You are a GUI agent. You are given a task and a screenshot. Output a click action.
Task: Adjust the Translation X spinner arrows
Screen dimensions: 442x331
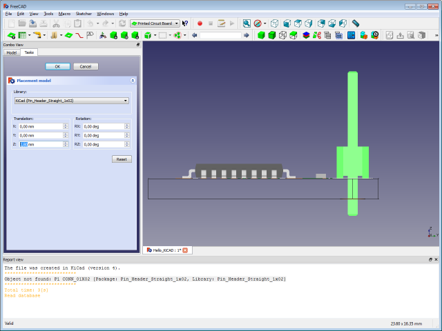(x=66, y=127)
